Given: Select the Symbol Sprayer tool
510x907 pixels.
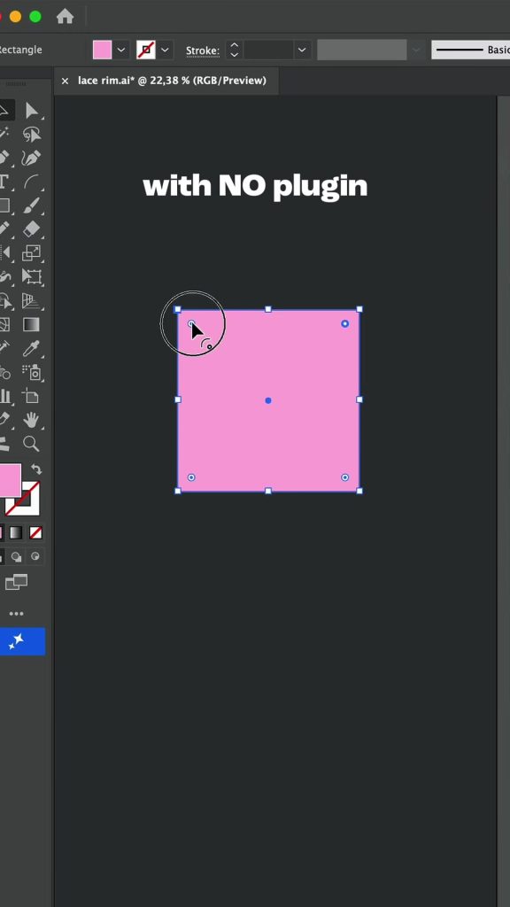Looking at the screenshot, I should (x=32, y=373).
